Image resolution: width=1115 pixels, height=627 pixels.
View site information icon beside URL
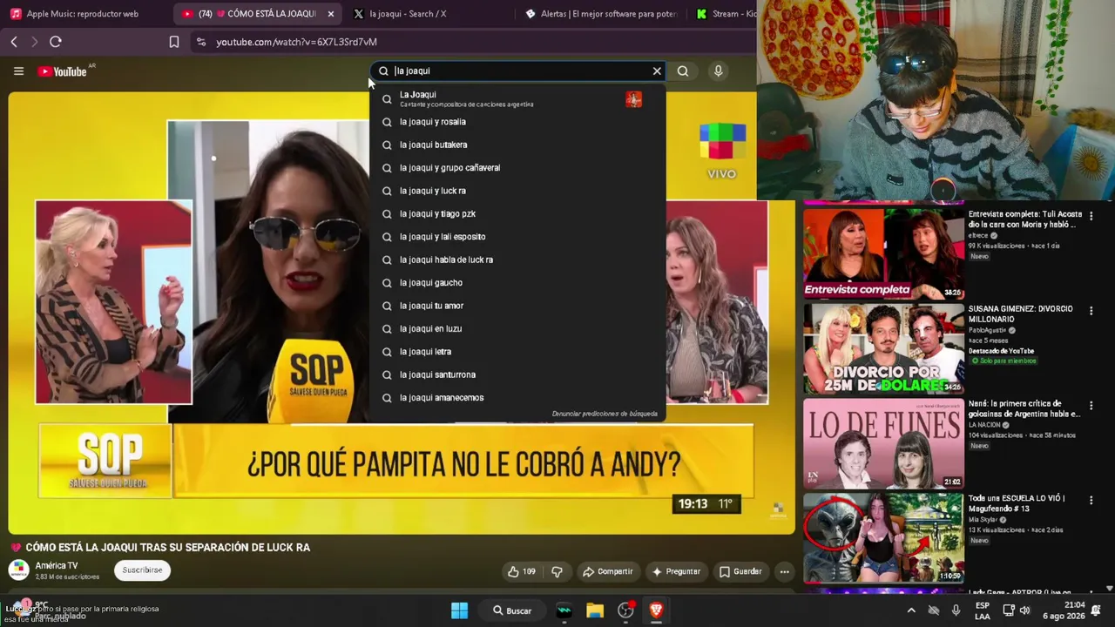pyautogui.click(x=201, y=42)
